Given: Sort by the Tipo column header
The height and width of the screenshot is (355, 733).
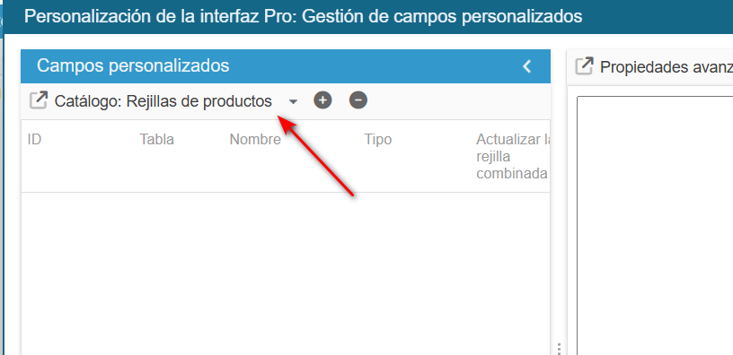Looking at the screenshot, I should click(x=377, y=140).
